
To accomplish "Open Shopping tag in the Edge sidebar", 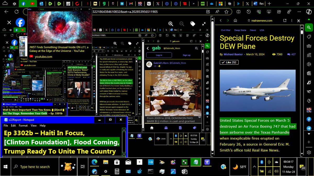I will (x=309, y=37).
